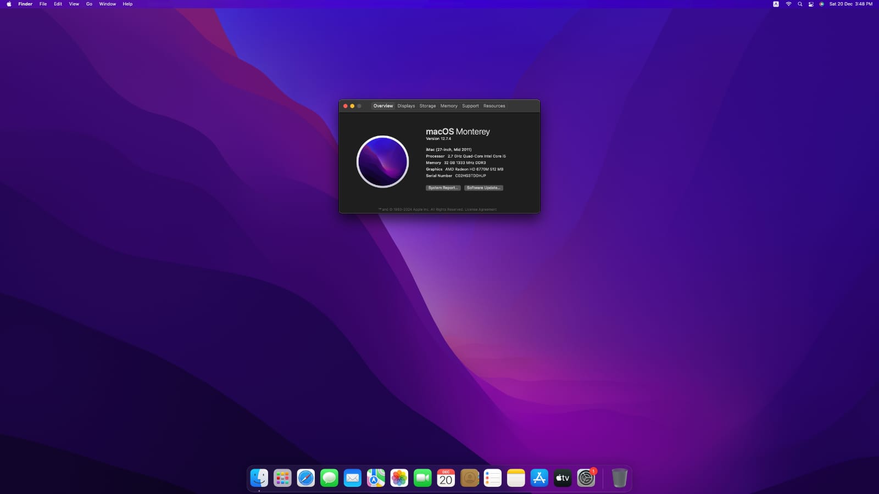The height and width of the screenshot is (494, 879).
Task: Open the File menu
Action: 43,4
